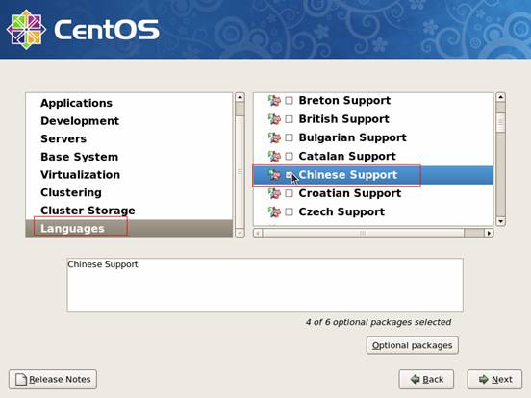Click the Chinese Support language icon
The width and height of the screenshot is (531, 398).
(x=274, y=175)
